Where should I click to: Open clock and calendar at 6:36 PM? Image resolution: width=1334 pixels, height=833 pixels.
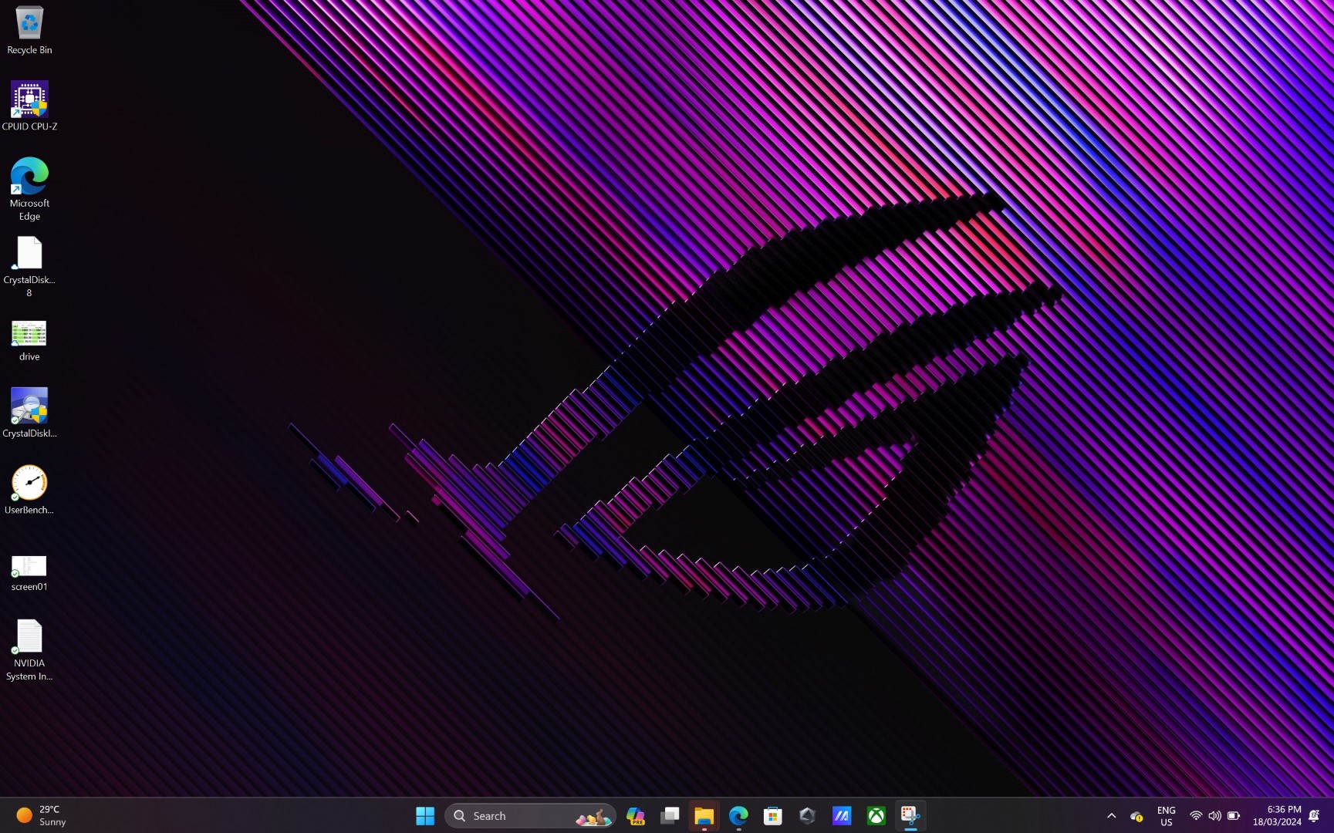(x=1277, y=815)
